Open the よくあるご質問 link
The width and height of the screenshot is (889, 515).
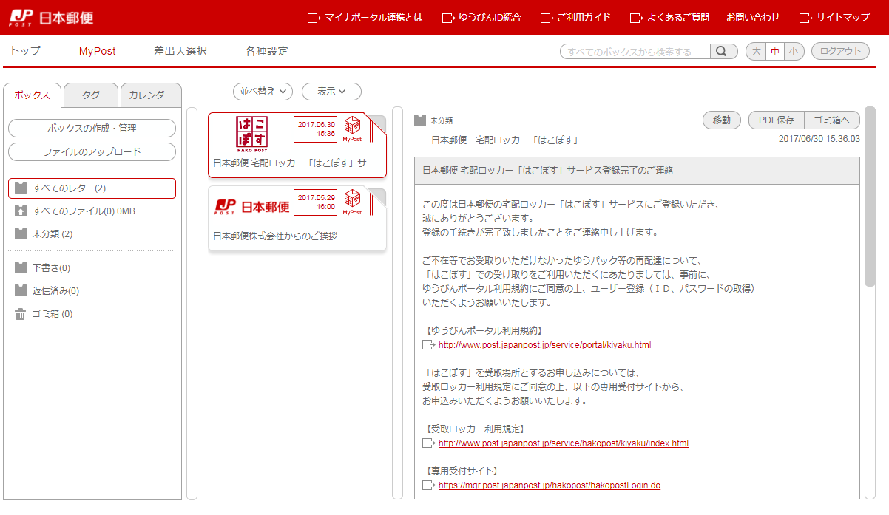point(669,17)
